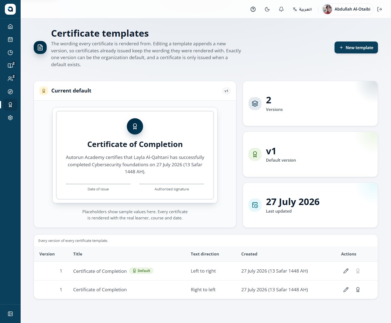Click "Certificate of Completion" title in Right to left row
Image resolution: width=391 pixels, height=323 pixels.
pyautogui.click(x=100, y=290)
